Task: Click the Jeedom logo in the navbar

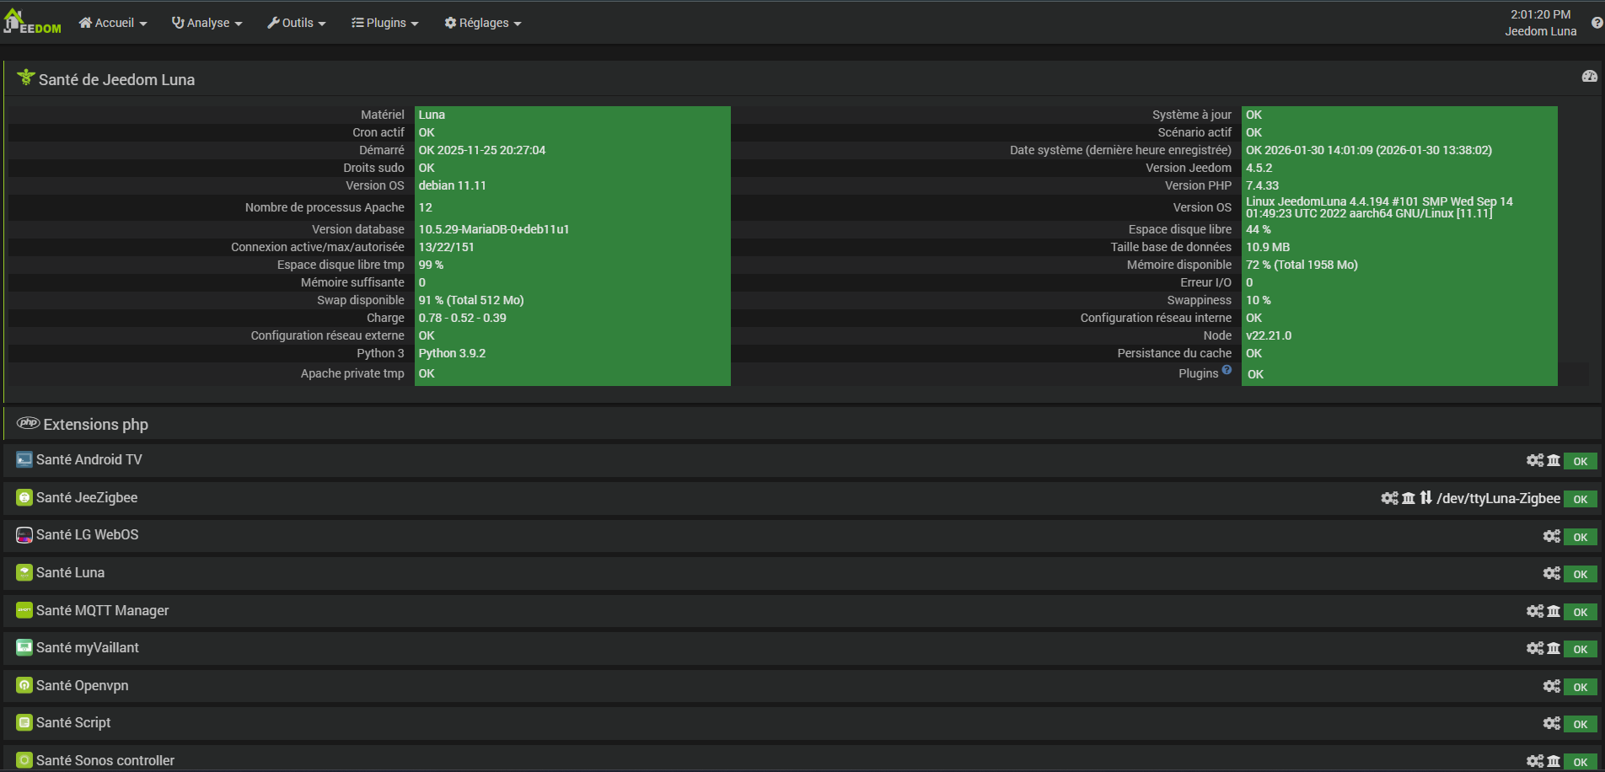Action: pos(33,23)
